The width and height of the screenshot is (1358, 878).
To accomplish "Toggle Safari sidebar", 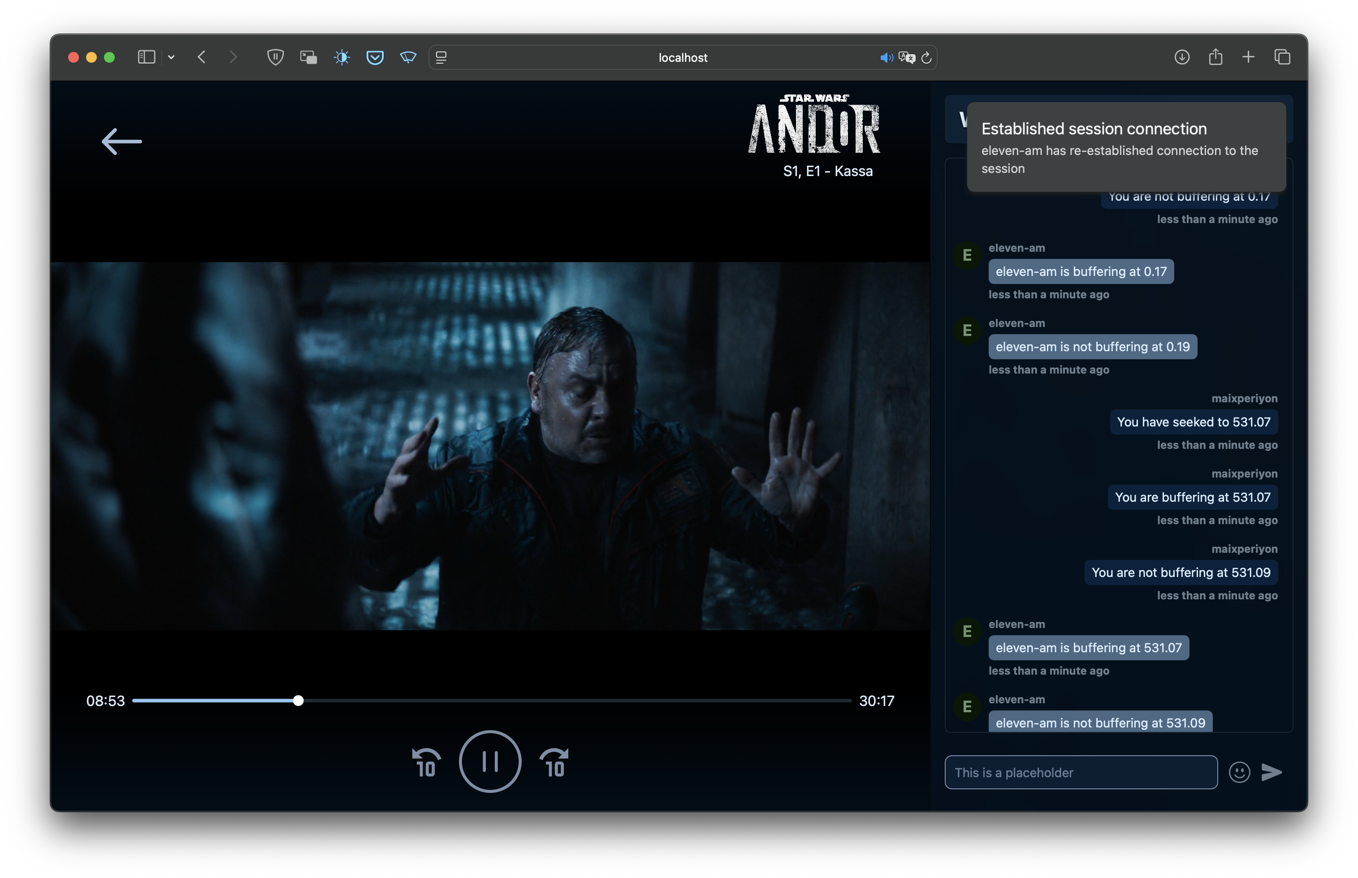I will (x=147, y=57).
